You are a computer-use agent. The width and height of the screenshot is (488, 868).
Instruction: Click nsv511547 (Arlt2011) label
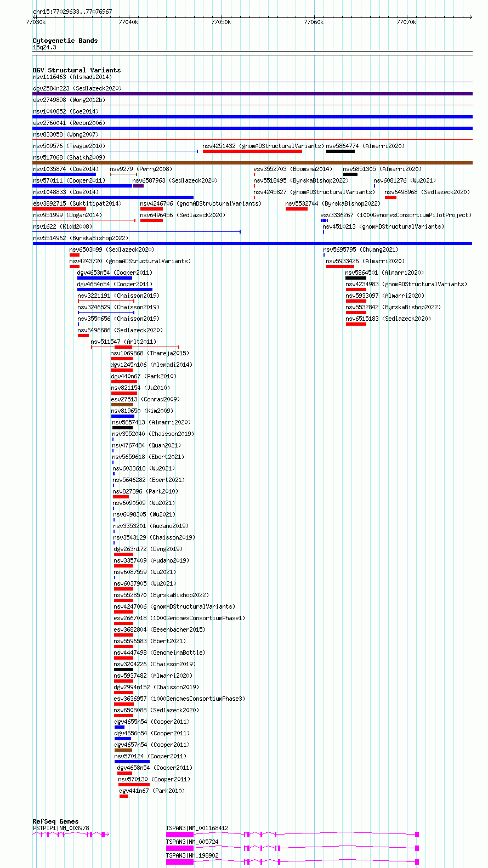point(123,342)
